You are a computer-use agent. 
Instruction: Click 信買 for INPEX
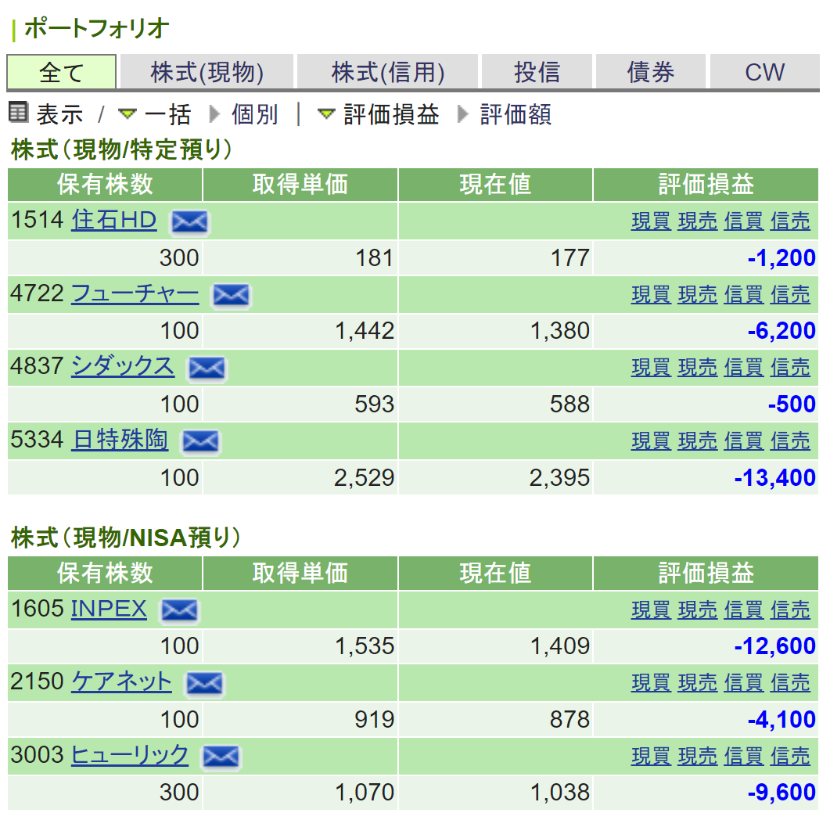pyautogui.click(x=744, y=610)
